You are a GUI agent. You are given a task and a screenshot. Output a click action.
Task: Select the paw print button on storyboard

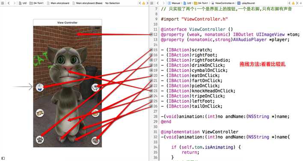[x=40, y=139]
